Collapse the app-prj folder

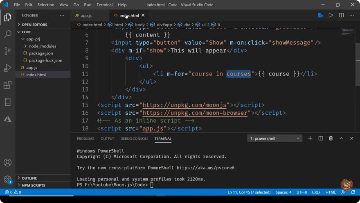[x=33, y=39]
